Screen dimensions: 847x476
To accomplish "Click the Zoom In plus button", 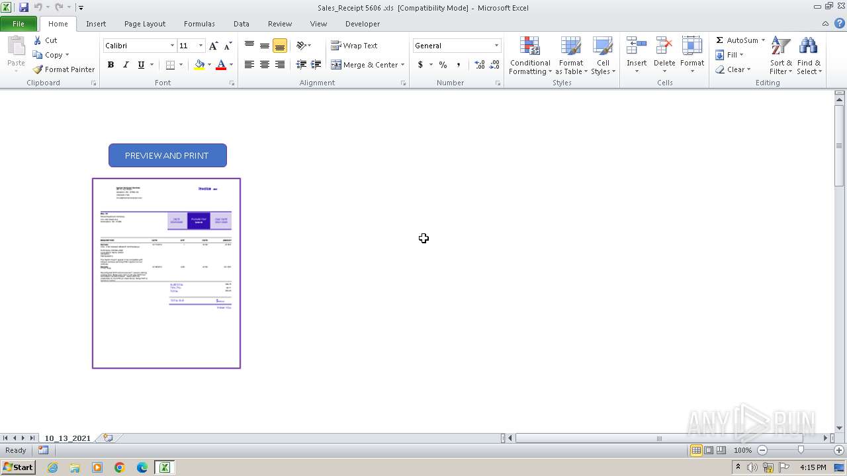I will coord(838,450).
